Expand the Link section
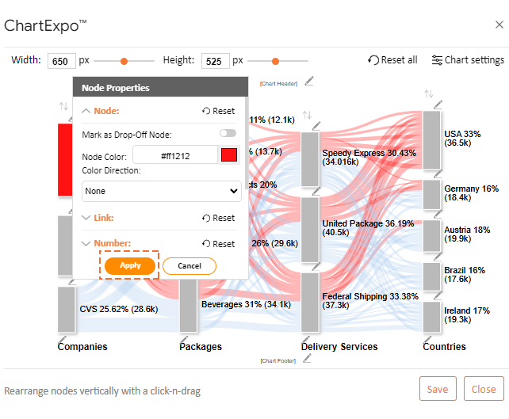This screenshot has width=509, height=419. tap(86, 218)
